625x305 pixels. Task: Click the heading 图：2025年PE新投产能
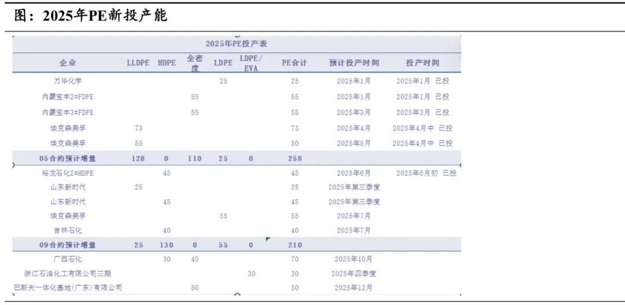coord(90,16)
